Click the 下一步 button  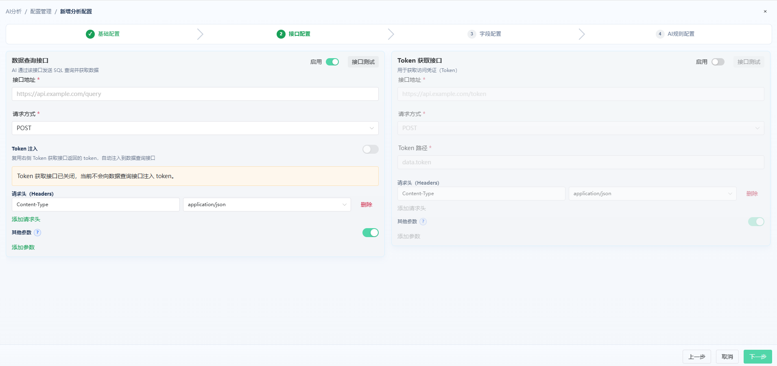tap(757, 357)
